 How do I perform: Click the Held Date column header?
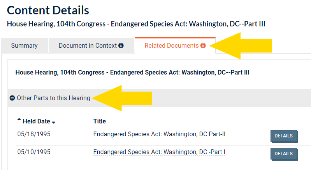(x=36, y=121)
